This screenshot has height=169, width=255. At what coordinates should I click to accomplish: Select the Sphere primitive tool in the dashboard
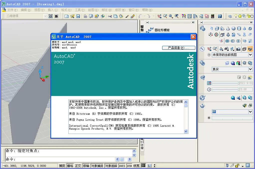click(234, 29)
